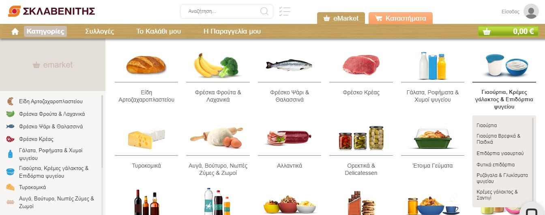
Task: Open Φρέσκο Κρέας category thumbnail
Action: click(361, 65)
